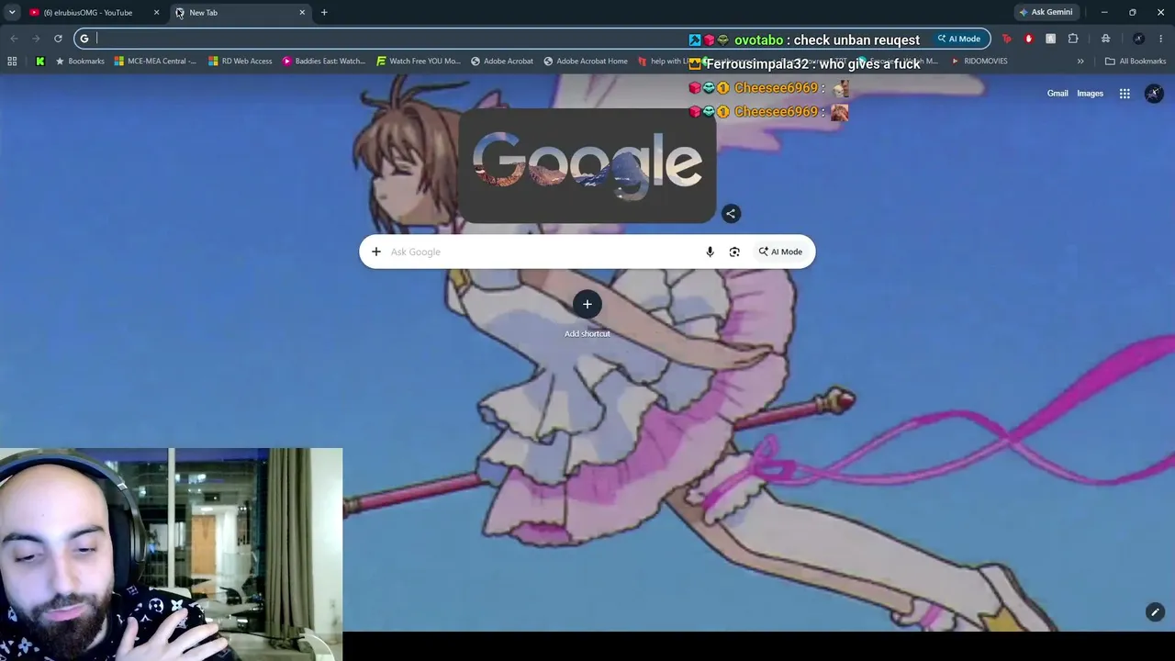
Task: Open the red TP extension icon
Action: 1007,39
